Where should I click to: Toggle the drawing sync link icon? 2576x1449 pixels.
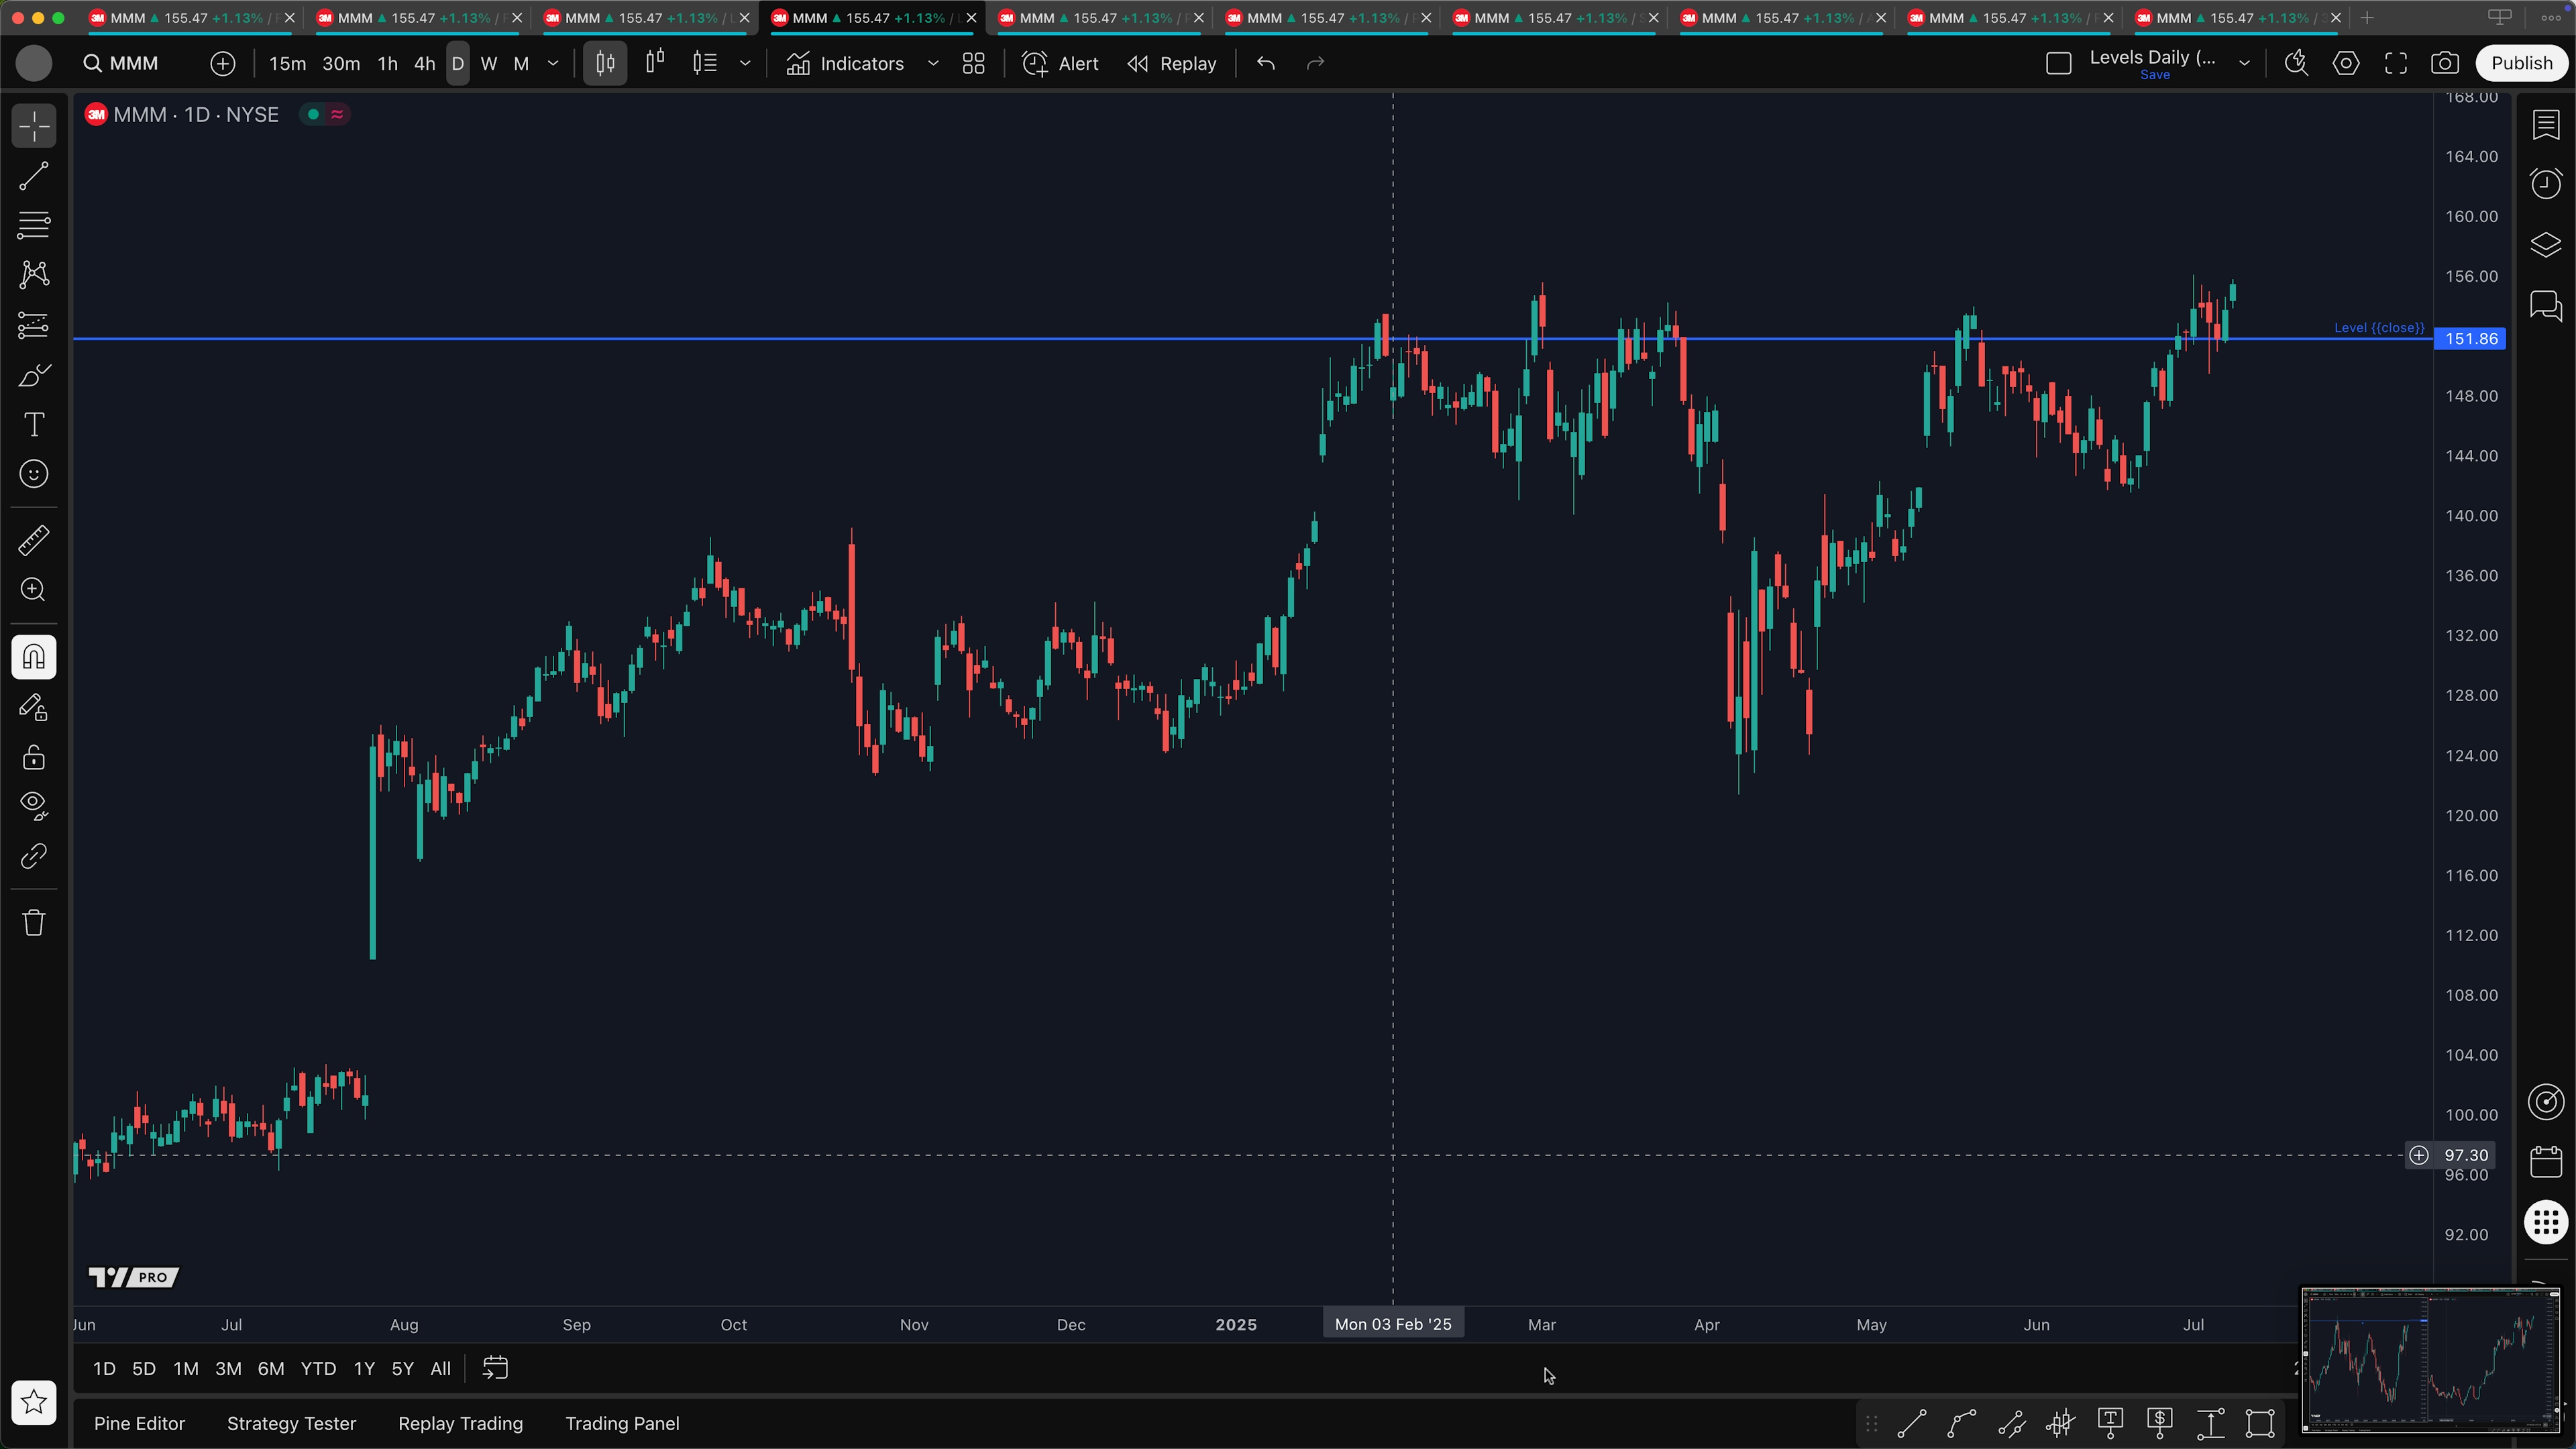point(34,856)
